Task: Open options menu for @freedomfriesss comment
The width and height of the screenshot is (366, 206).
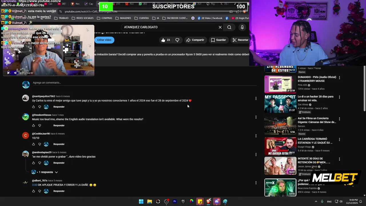Action: click(256, 117)
